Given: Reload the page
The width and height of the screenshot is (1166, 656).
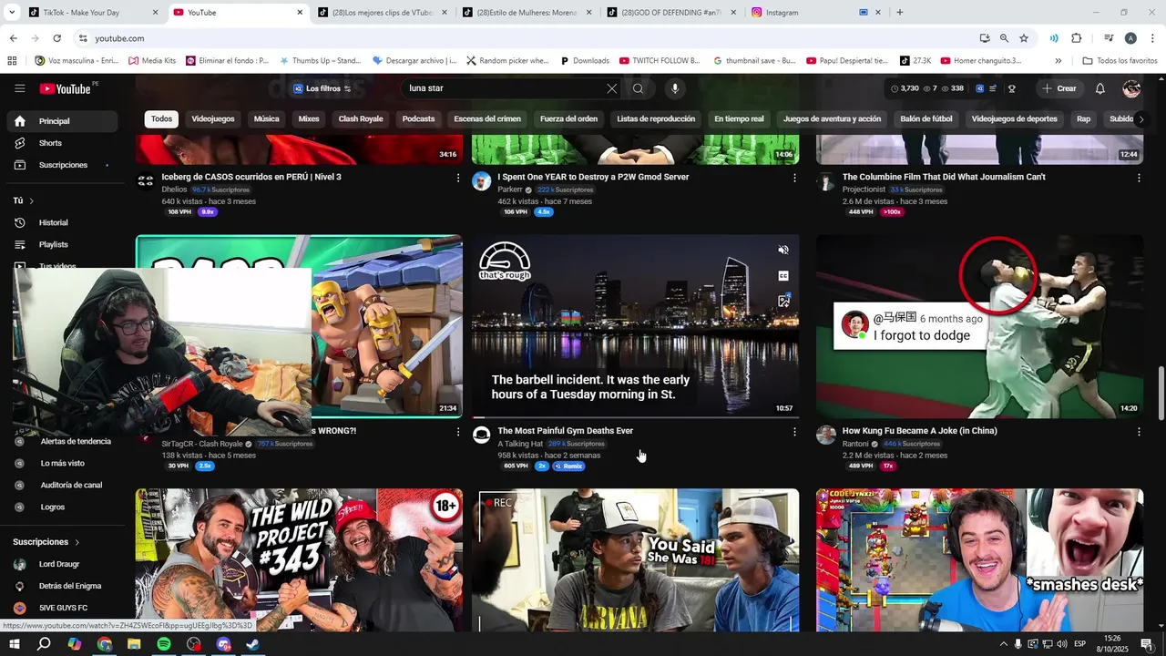Looking at the screenshot, I should 56,38.
